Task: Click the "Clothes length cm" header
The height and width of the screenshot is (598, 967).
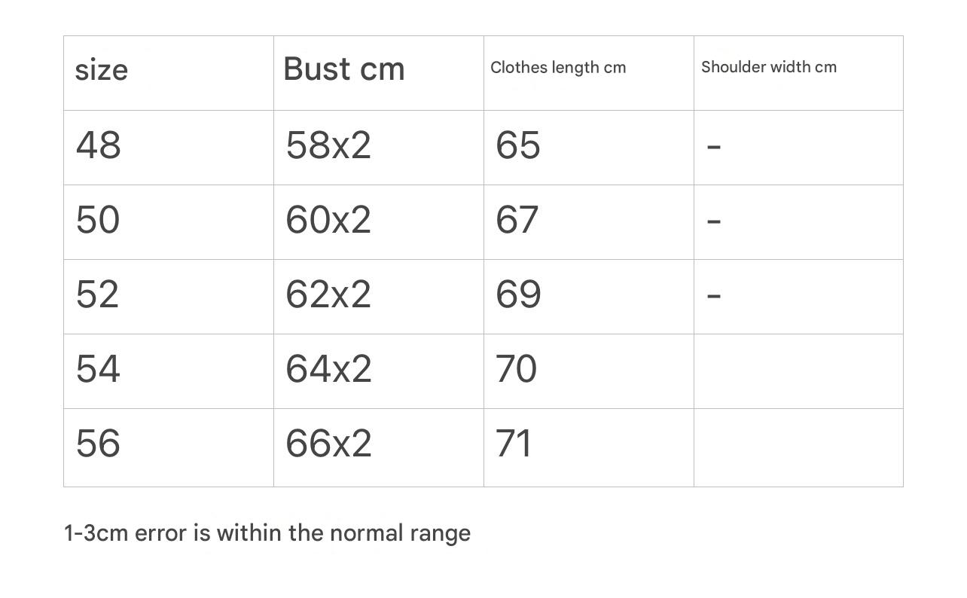Action: (558, 68)
